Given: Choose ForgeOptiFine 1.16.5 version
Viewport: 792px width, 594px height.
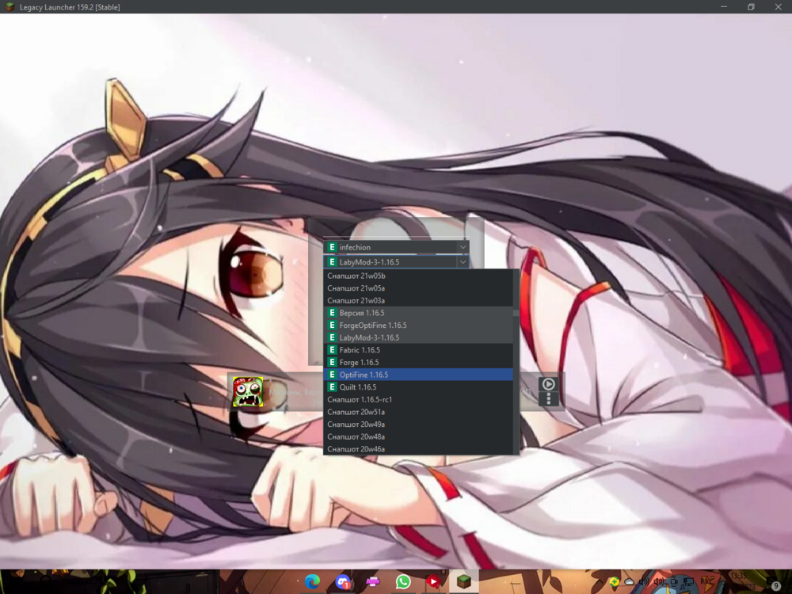Looking at the screenshot, I should click(x=418, y=326).
